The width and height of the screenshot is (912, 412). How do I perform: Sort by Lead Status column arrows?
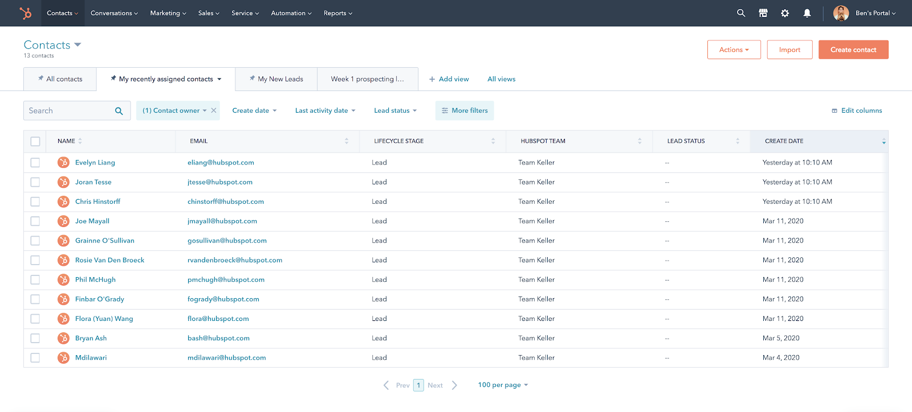(738, 141)
